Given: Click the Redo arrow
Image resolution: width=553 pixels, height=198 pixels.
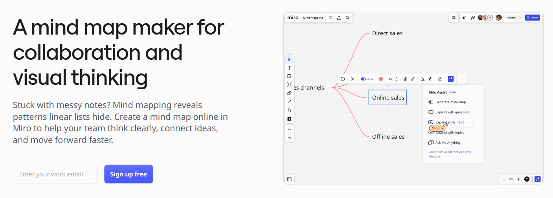Looking at the screenshot, I should [x=289, y=138].
